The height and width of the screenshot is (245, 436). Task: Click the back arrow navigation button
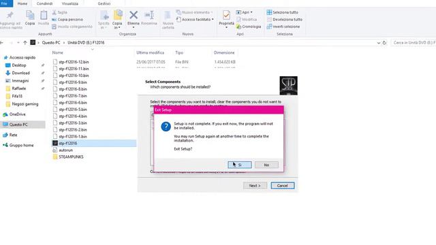[1, 42]
